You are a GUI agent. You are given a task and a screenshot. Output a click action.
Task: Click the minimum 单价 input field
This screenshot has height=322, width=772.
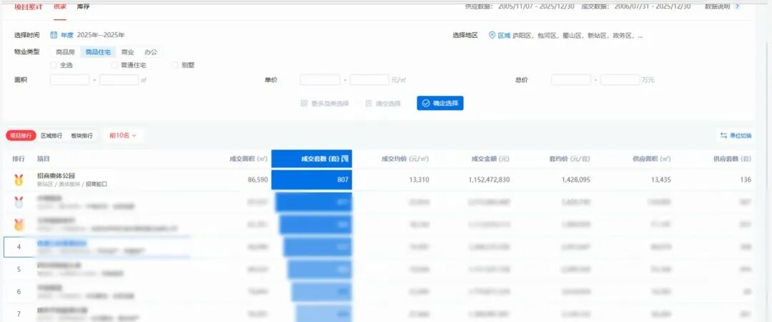pyautogui.click(x=320, y=80)
